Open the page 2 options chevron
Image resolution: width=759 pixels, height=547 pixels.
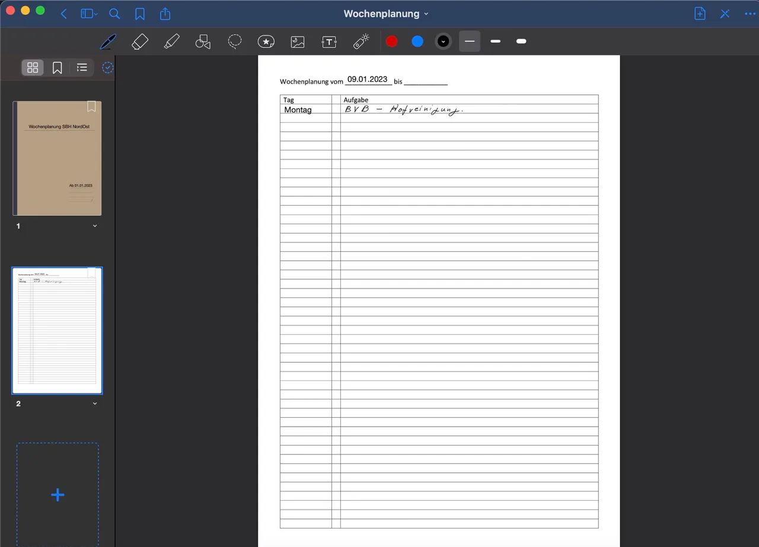(x=95, y=404)
